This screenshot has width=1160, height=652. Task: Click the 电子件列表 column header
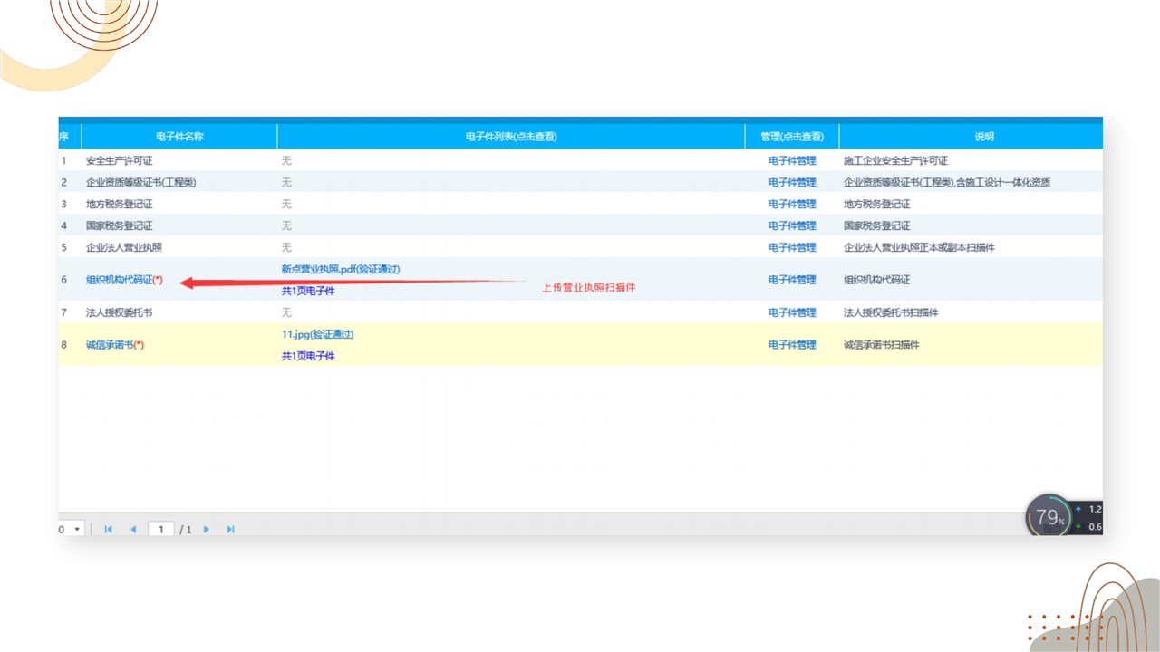click(x=510, y=137)
